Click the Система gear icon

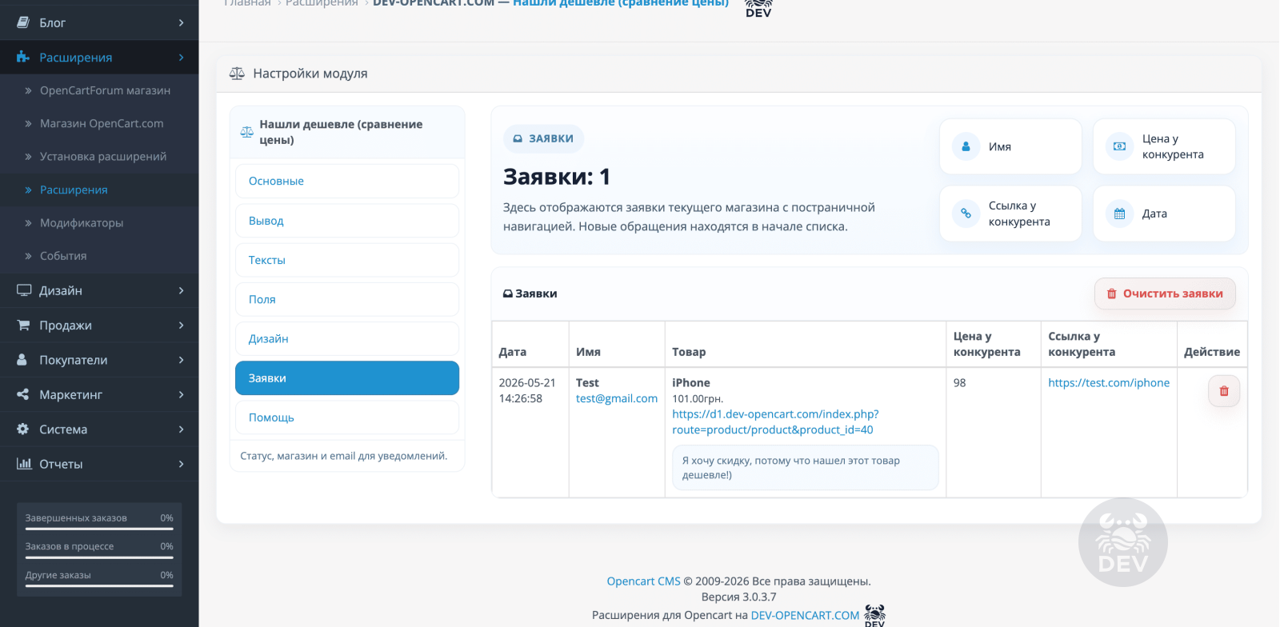(x=23, y=429)
